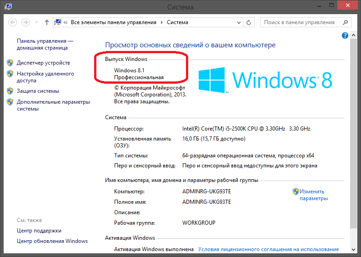The height and width of the screenshot is (257, 361).
Task: Click Windows 8.1 edition text
Action: tap(129, 70)
